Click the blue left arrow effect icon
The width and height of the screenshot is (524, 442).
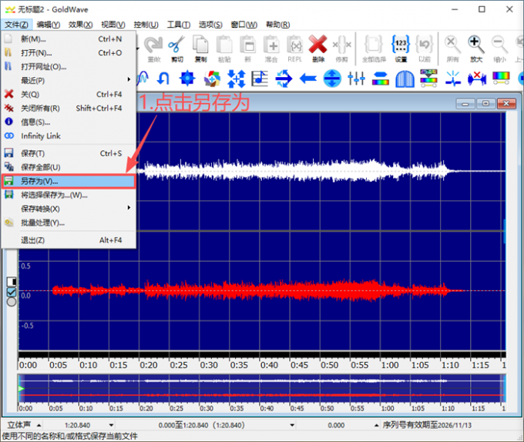coord(308,79)
